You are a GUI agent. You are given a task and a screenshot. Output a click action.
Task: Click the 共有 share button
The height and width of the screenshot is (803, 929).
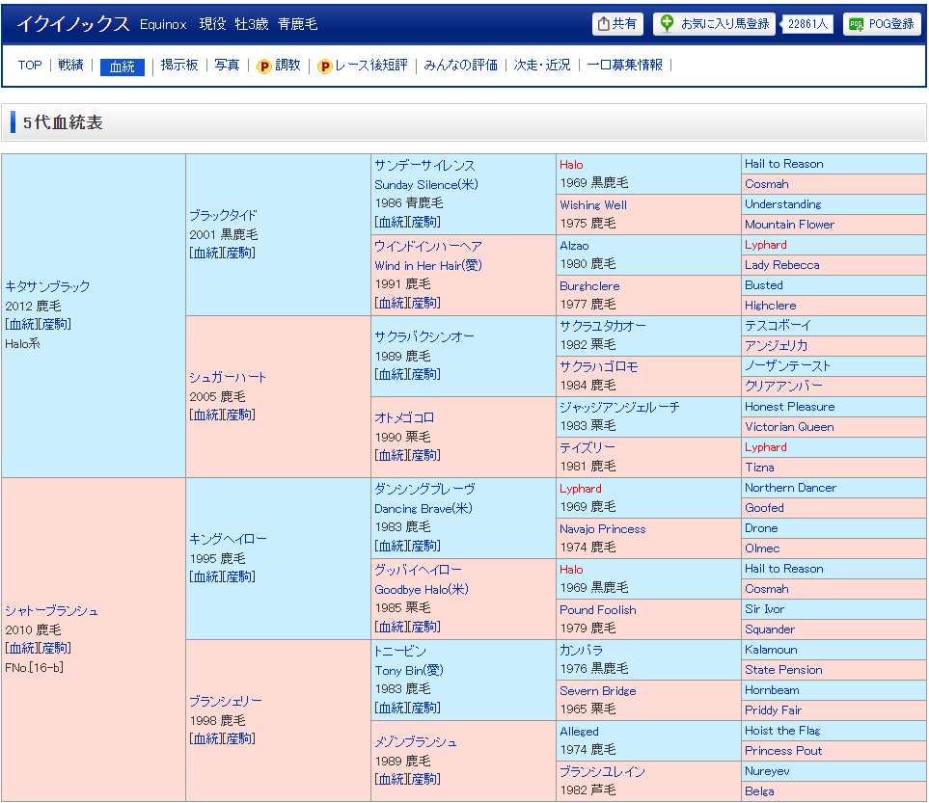point(617,24)
